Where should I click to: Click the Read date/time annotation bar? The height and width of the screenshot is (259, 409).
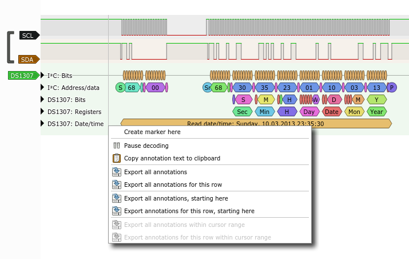tap(256, 123)
